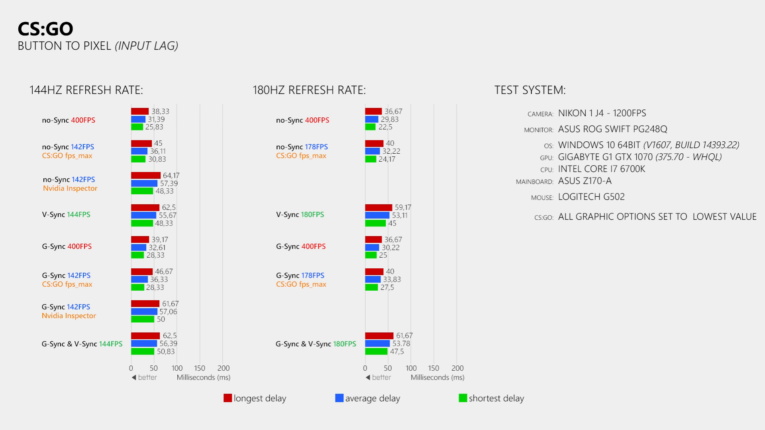
Task: Click the blue average delay legend square
Action: click(339, 398)
